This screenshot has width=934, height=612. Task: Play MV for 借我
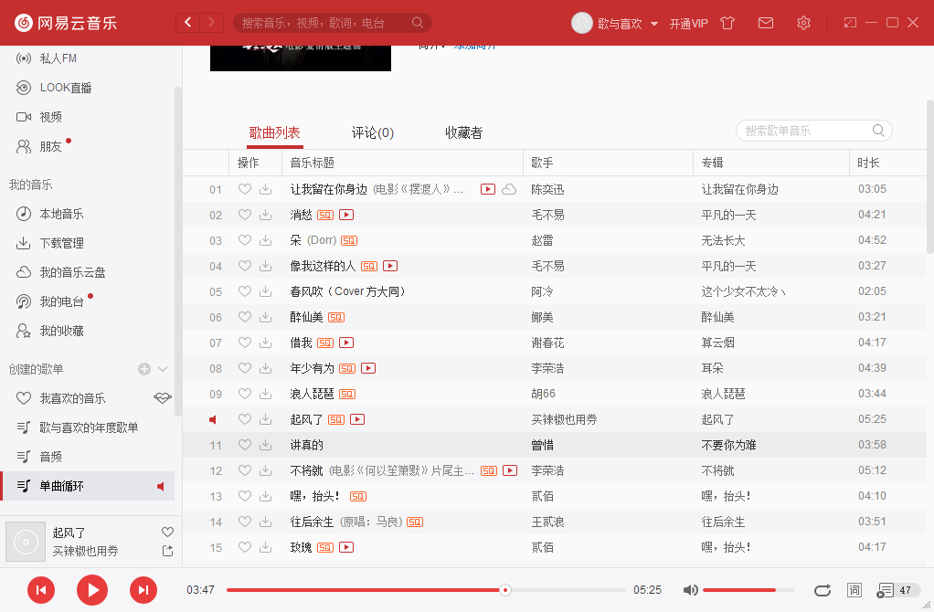point(346,343)
